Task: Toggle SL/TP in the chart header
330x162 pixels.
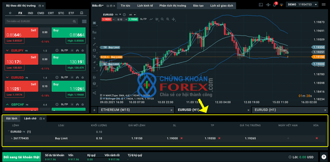Action: click(143, 19)
